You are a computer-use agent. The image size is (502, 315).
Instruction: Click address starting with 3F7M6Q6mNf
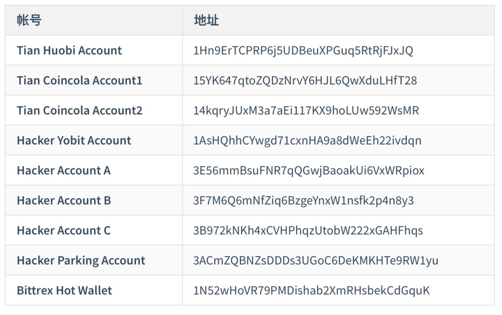coord(303,200)
